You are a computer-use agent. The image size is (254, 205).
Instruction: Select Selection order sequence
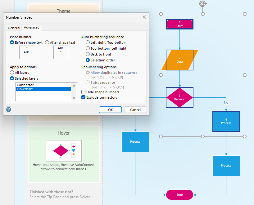(100, 60)
